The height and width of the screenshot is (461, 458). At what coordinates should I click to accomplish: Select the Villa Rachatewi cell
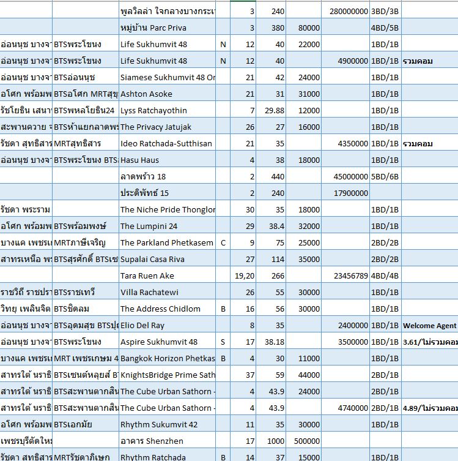pyautogui.click(x=168, y=292)
